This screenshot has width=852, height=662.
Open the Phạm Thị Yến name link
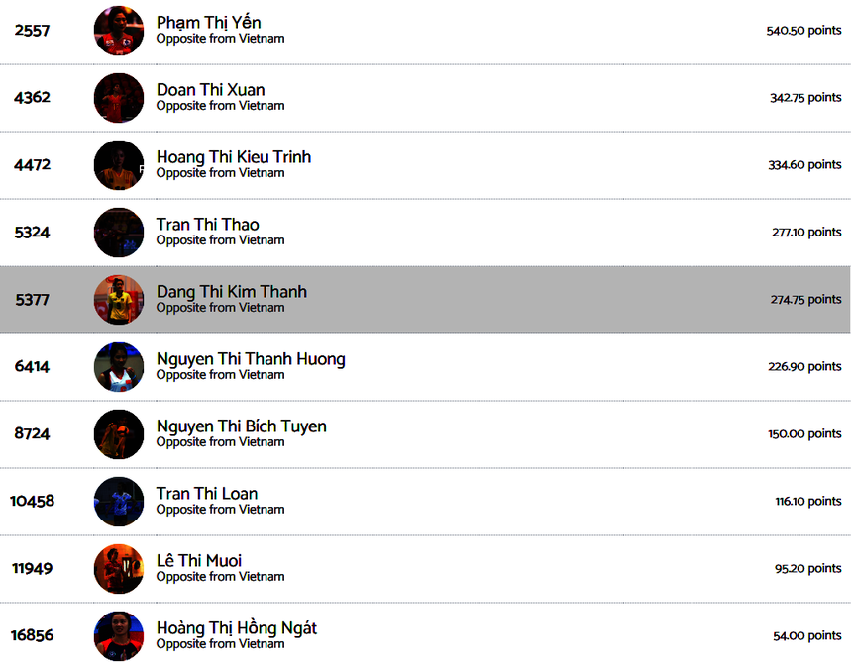click(208, 23)
